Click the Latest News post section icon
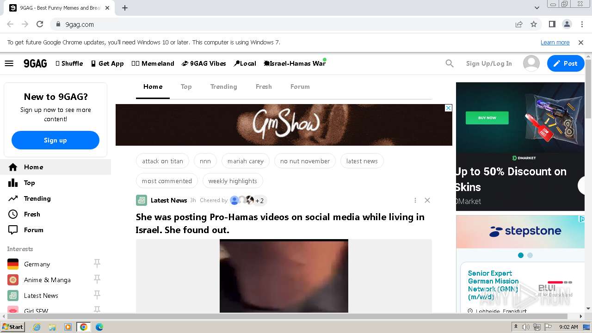 coord(142,200)
